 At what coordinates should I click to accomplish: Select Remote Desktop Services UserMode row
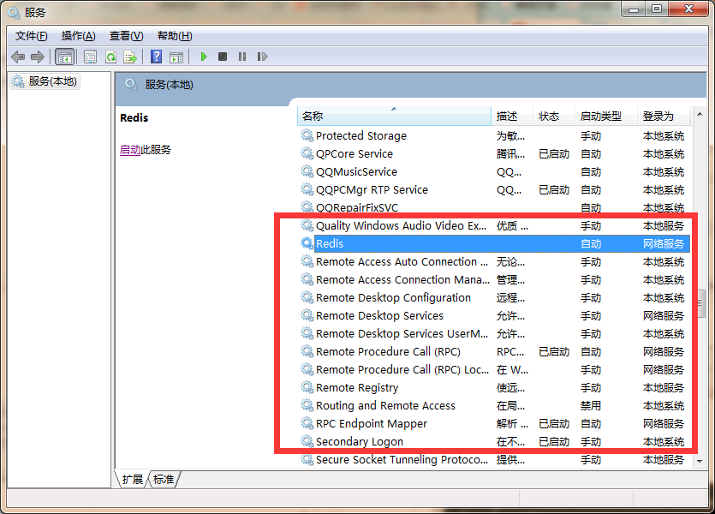click(x=494, y=334)
